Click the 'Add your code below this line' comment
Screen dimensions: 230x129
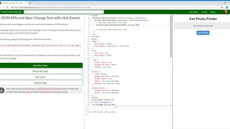(111, 23)
